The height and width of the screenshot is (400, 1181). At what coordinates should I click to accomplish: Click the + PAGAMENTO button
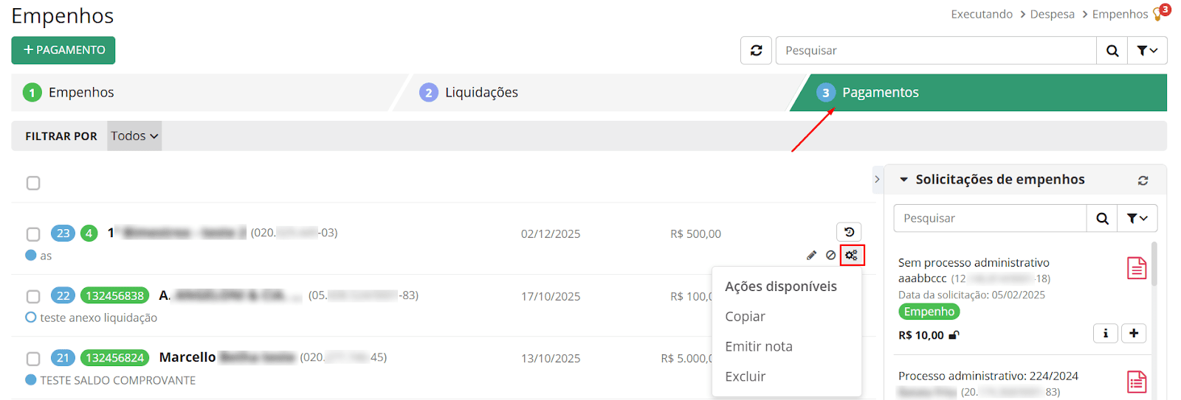click(x=63, y=50)
